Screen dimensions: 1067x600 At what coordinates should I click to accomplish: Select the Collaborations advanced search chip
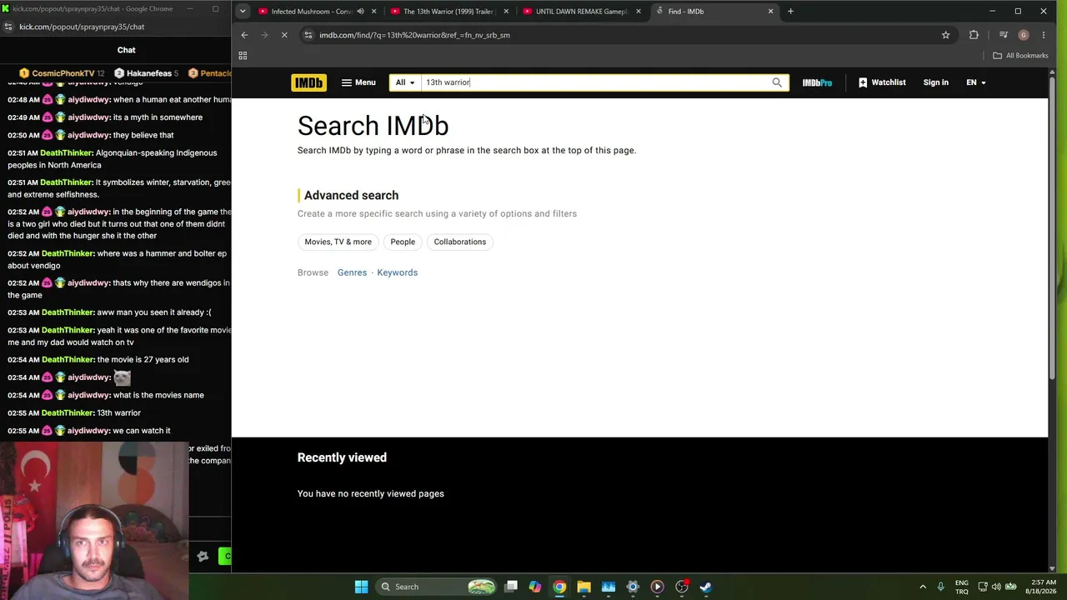pos(460,242)
